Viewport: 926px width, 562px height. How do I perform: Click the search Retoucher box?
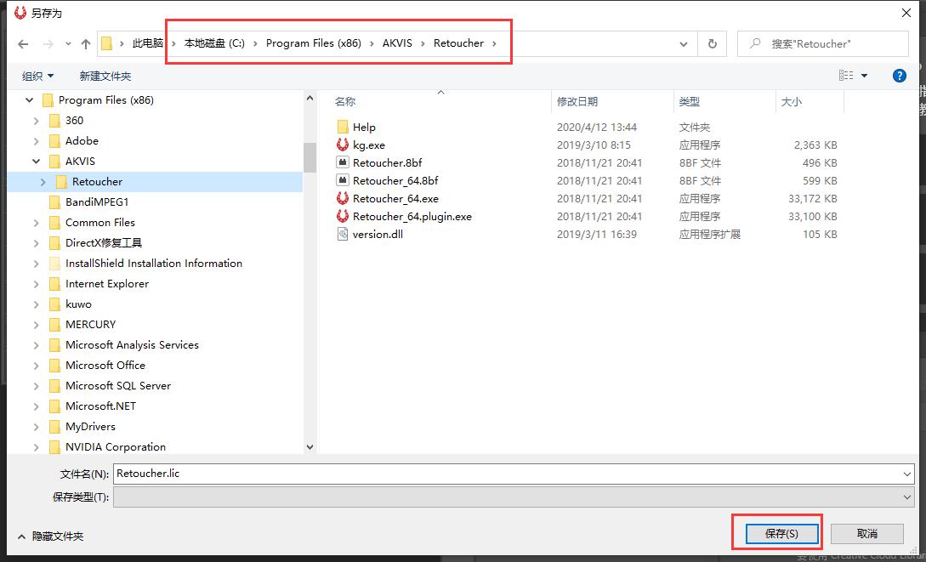[822, 43]
